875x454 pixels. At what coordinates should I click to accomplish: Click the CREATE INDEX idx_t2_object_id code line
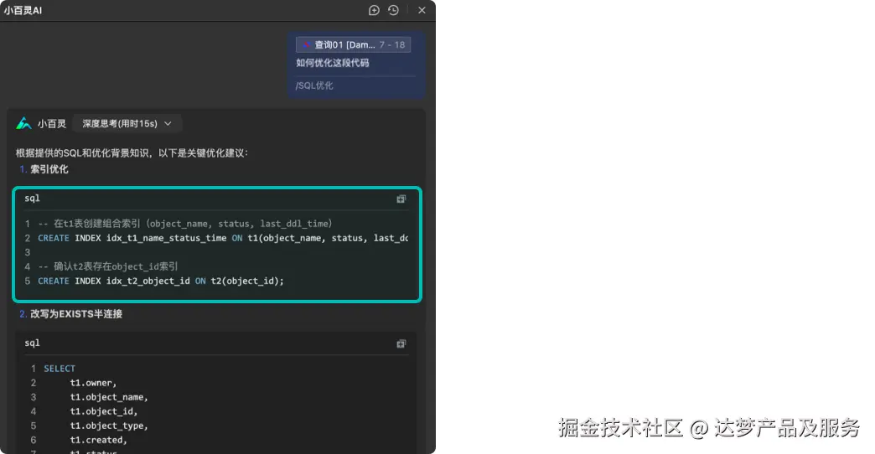point(161,281)
